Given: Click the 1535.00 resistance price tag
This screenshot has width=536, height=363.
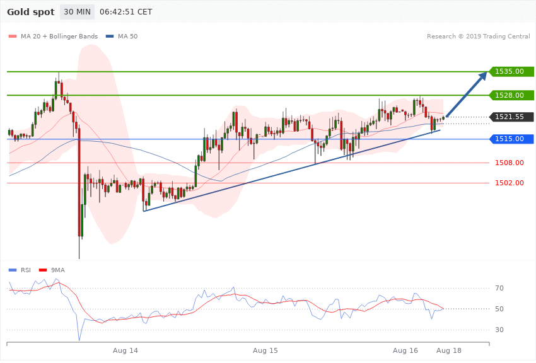Looking at the screenshot, I should point(511,71).
